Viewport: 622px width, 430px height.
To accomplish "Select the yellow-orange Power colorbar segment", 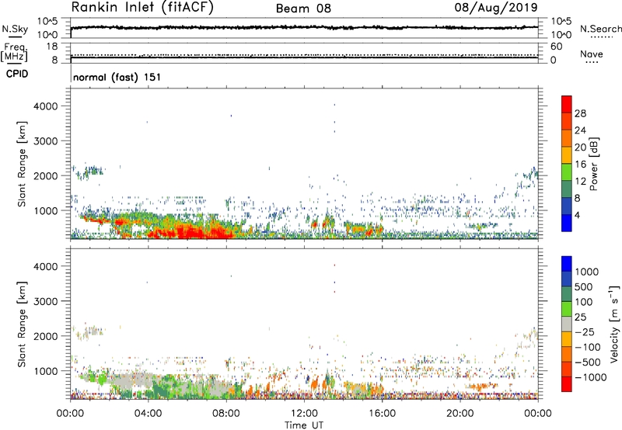I will pyautogui.click(x=567, y=154).
